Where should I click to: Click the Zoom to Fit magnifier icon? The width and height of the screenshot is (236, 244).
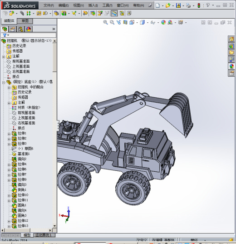(105, 22)
